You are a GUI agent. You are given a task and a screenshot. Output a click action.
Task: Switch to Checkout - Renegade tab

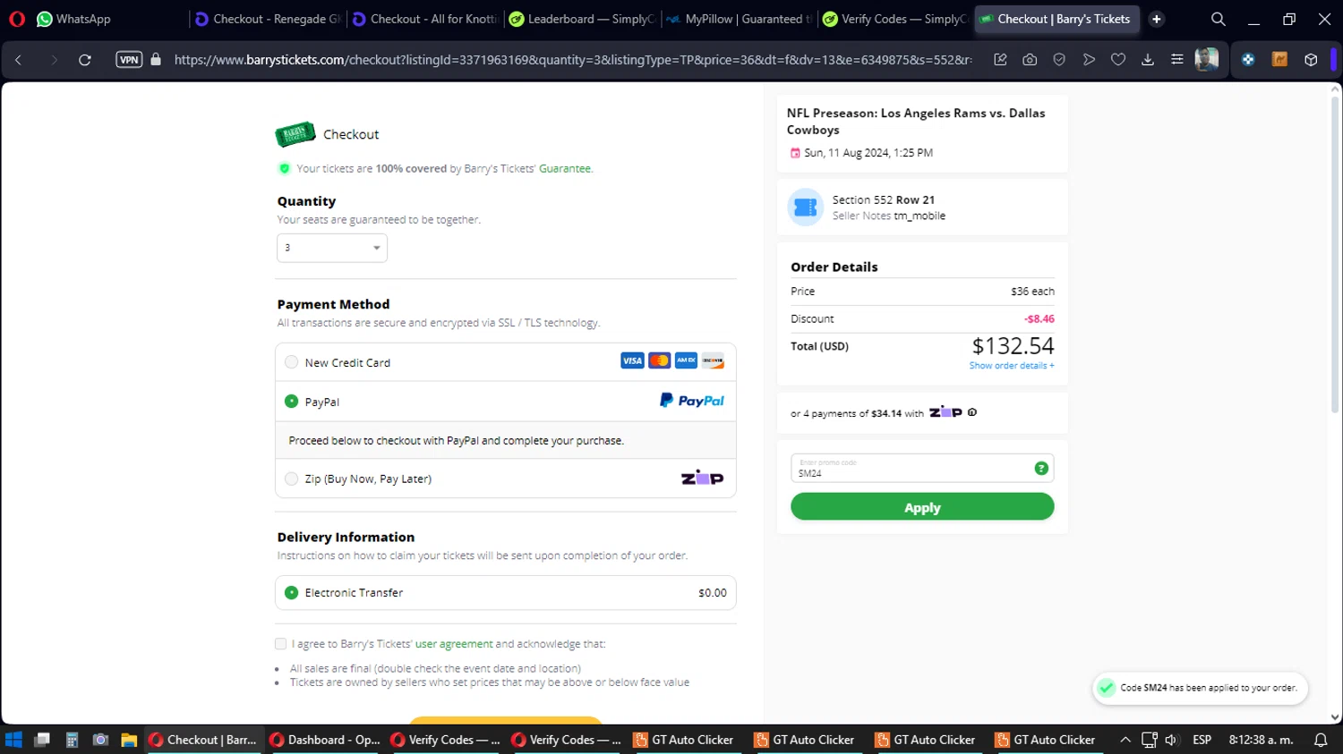click(x=268, y=19)
